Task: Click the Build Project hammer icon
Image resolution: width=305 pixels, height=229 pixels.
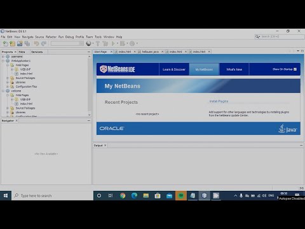Action: (98, 44)
